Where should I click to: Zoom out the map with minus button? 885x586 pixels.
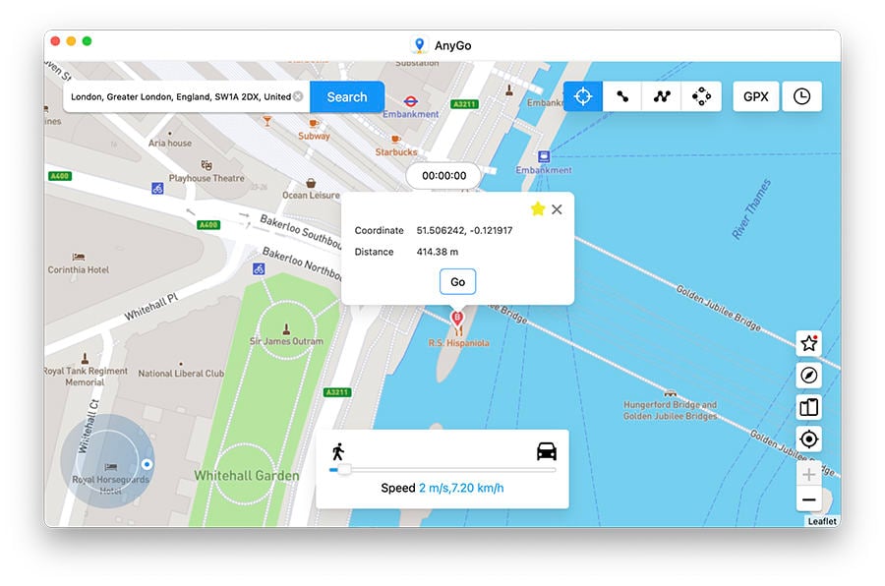tap(808, 500)
